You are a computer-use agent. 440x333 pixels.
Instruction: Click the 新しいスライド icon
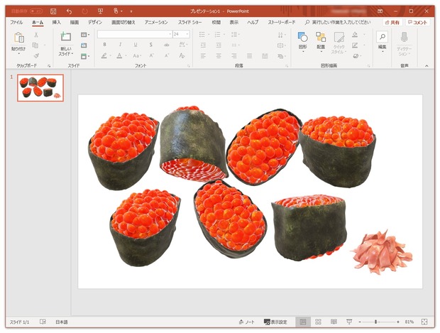pyautogui.click(x=66, y=37)
